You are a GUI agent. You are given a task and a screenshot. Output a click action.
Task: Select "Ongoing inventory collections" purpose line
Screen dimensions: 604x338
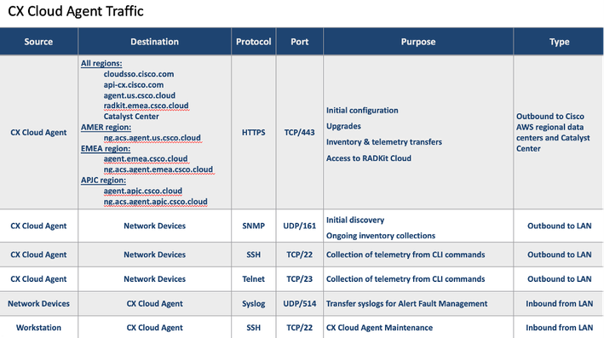click(381, 236)
